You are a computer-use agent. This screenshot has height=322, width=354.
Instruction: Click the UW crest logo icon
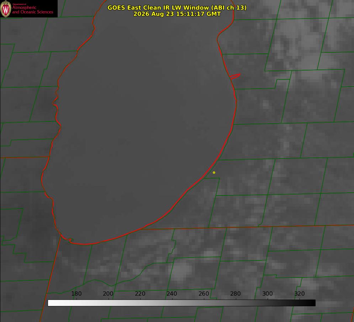click(6, 9)
